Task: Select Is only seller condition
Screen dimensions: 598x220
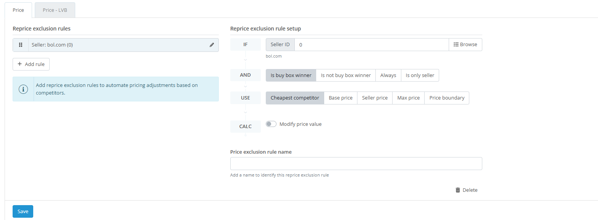Action: (x=420, y=75)
